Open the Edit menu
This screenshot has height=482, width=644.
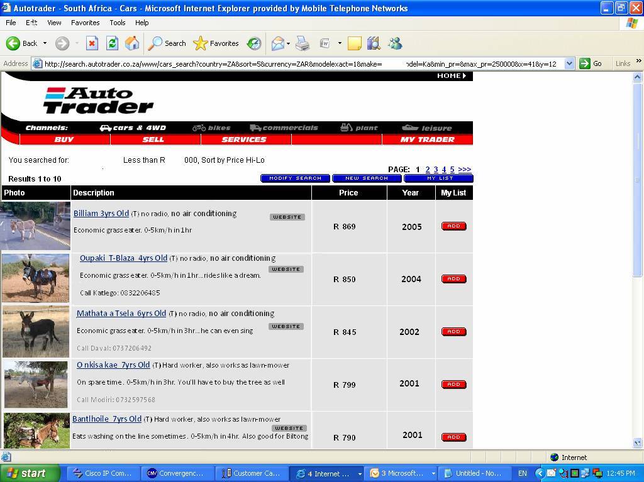pyautogui.click(x=31, y=23)
